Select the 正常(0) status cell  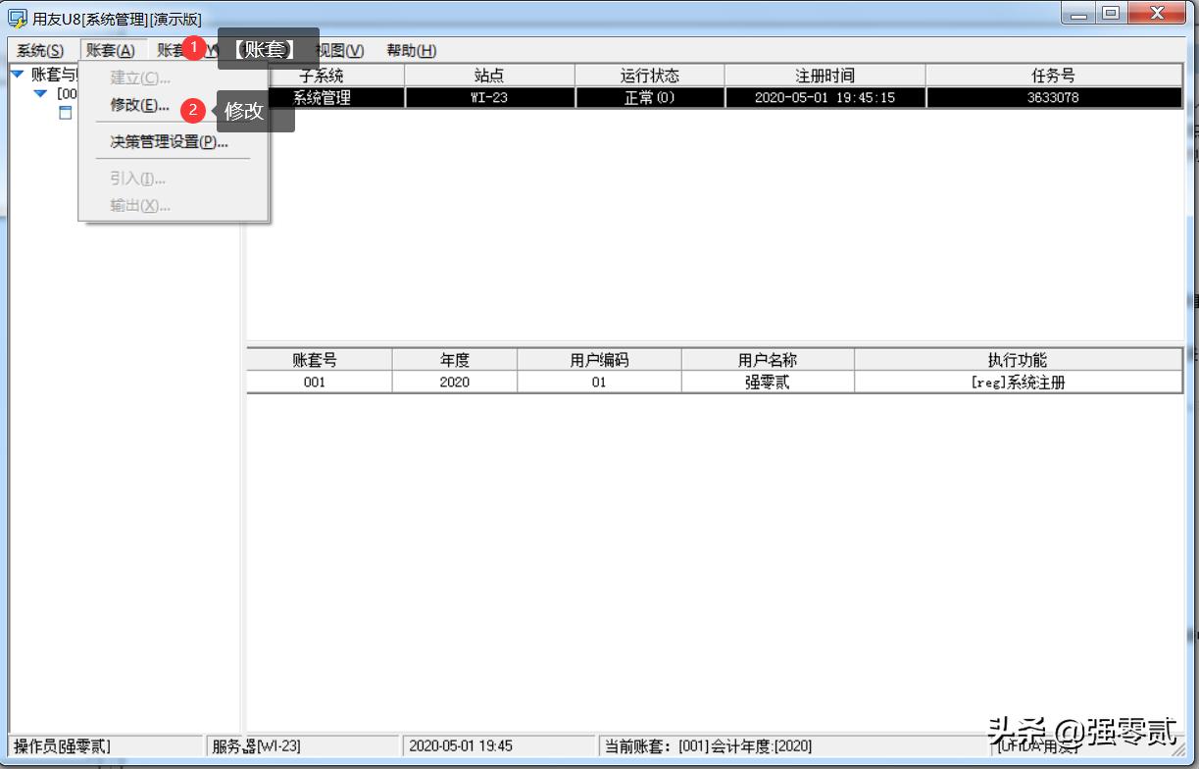pyautogui.click(x=650, y=98)
